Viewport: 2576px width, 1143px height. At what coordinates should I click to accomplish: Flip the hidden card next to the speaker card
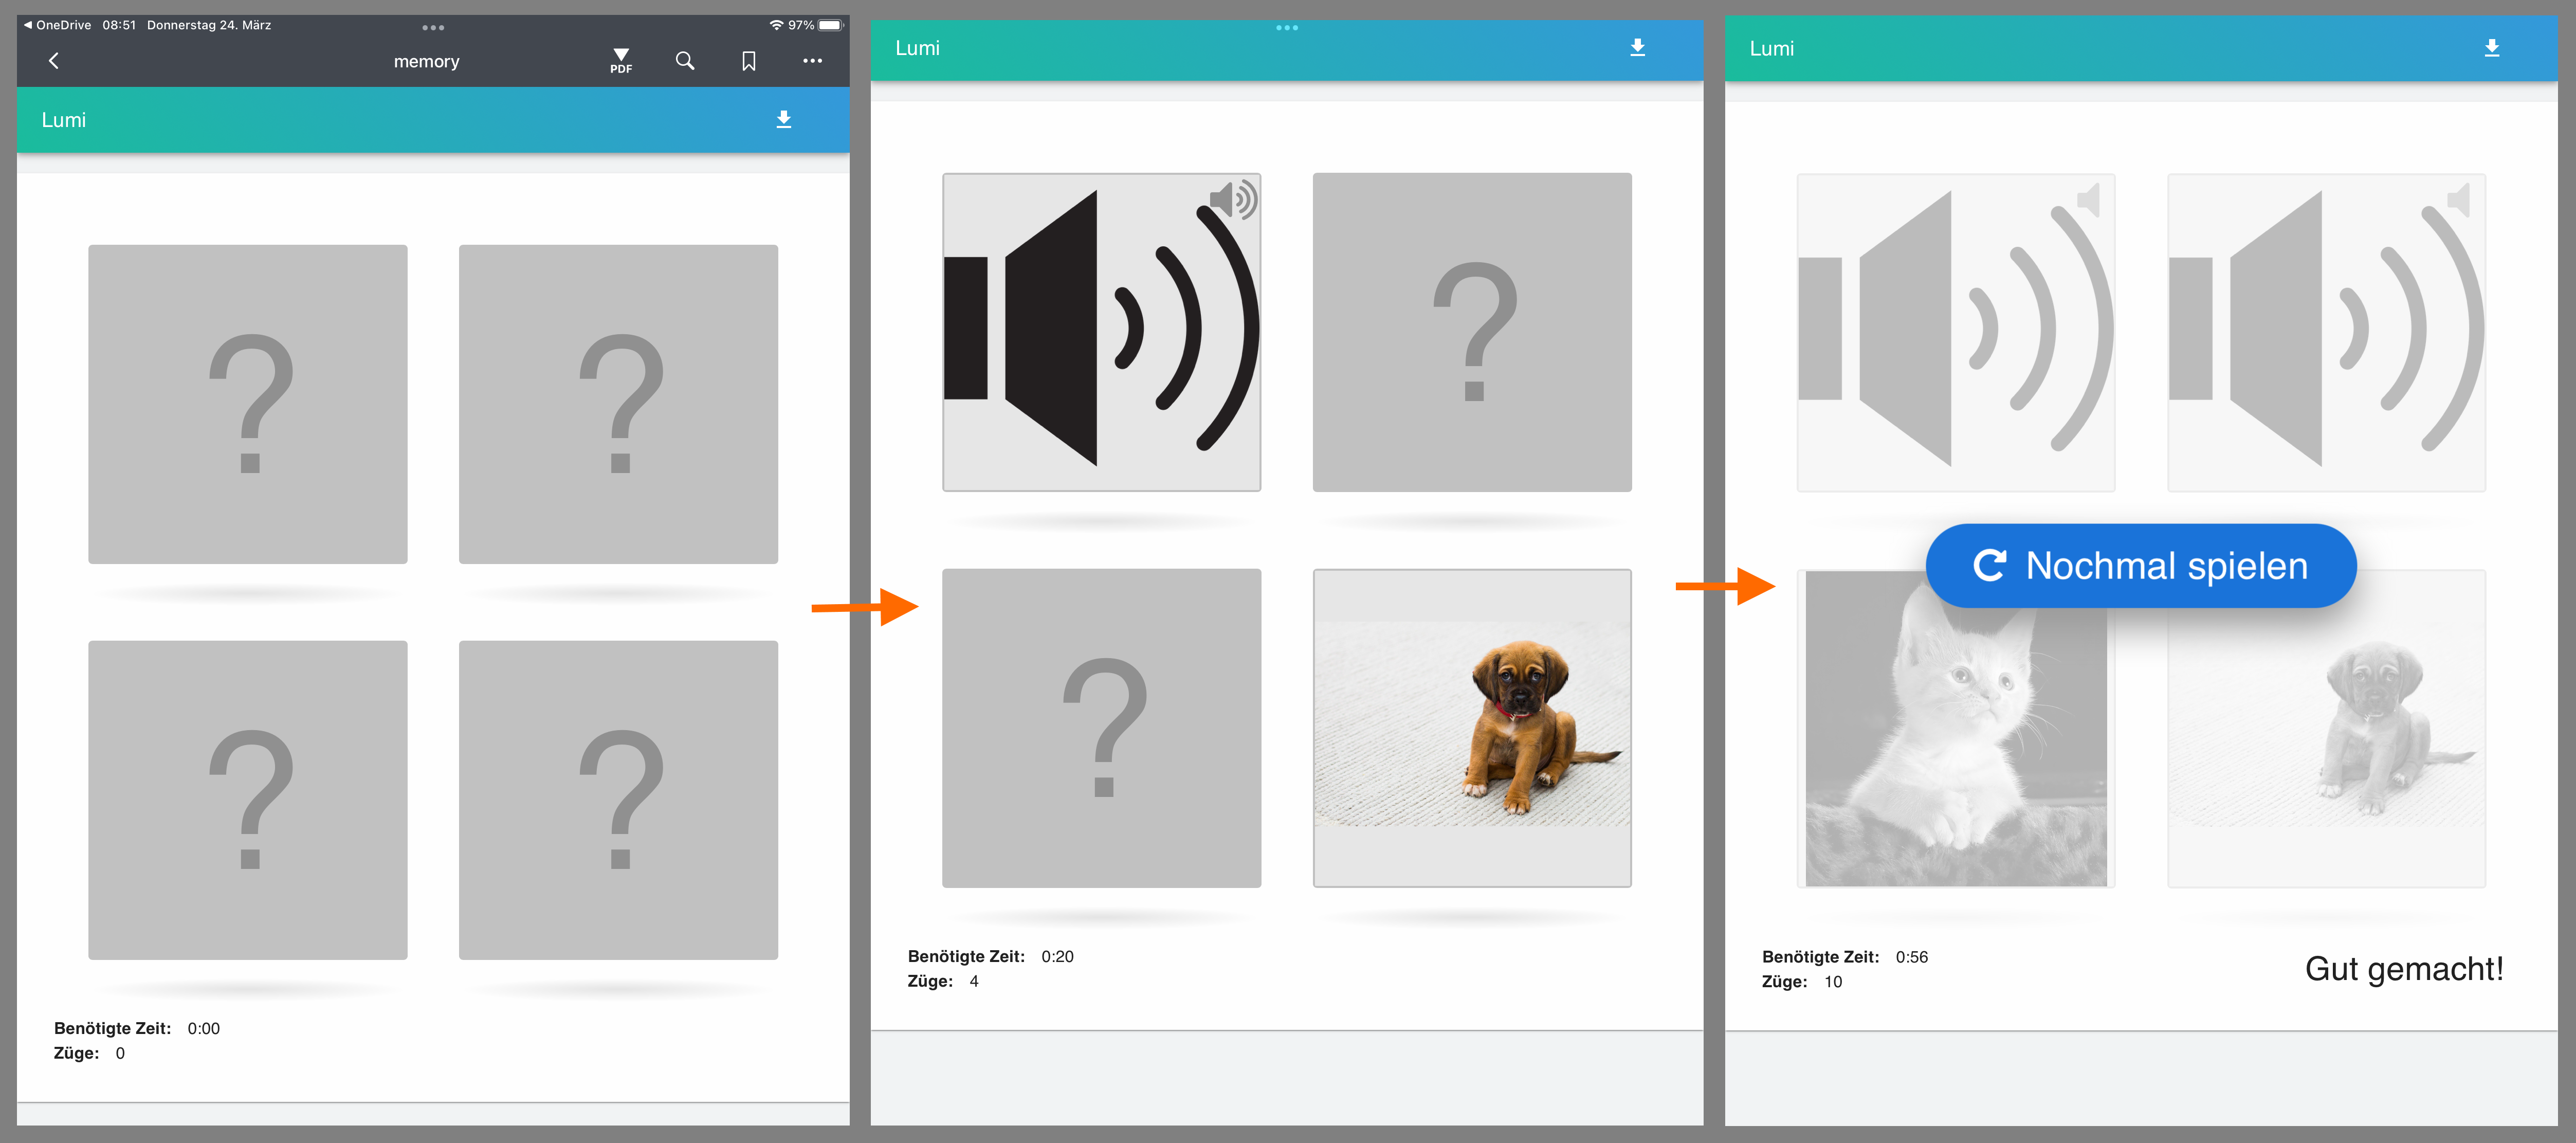[1472, 332]
